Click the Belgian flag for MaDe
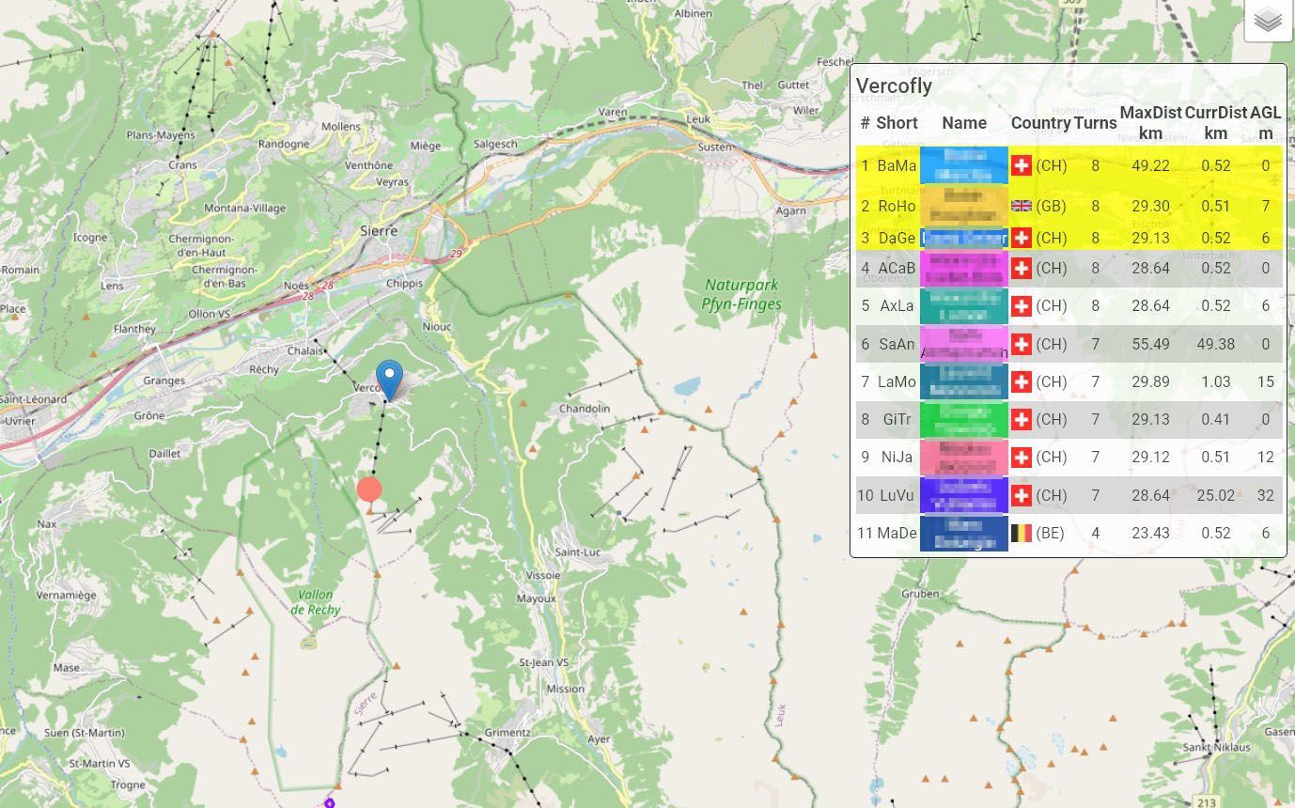 tap(1021, 534)
